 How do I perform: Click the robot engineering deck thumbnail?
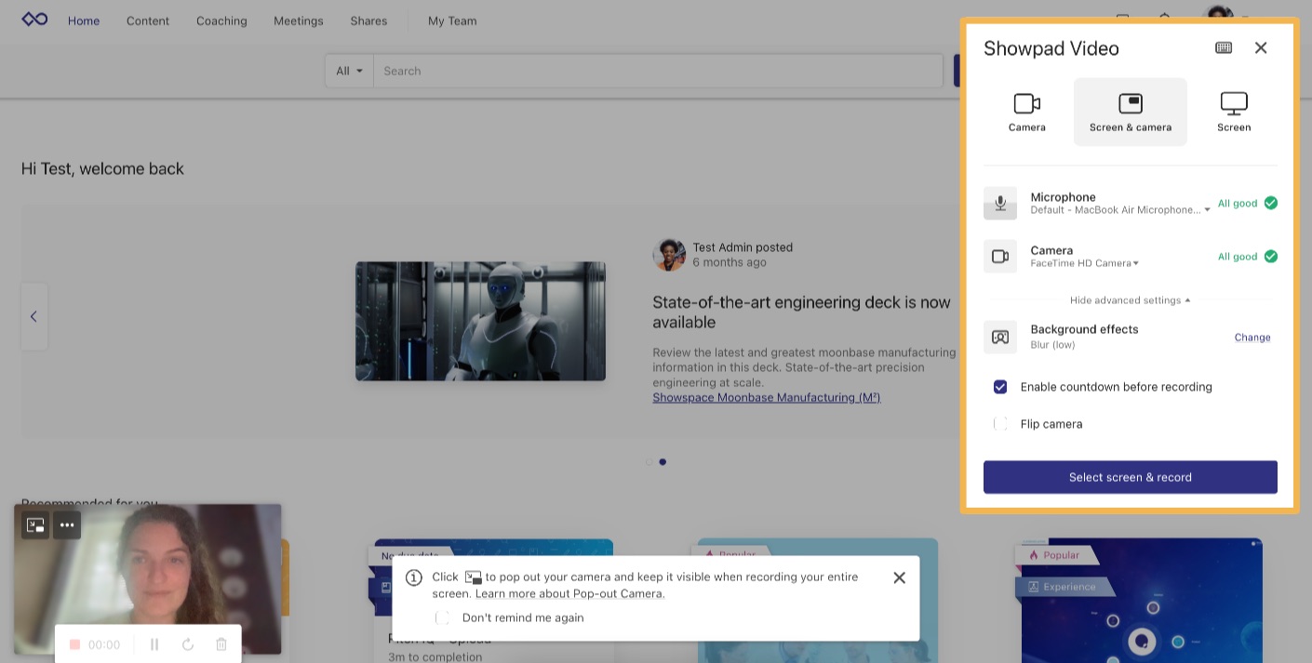pos(480,321)
